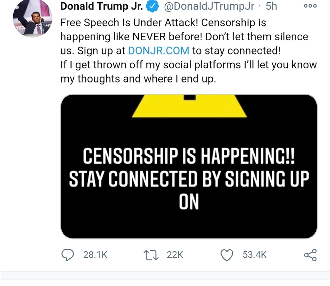The image size is (330, 286).
Task: Open the DONJR.COM link
Action: click(x=158, y=51)
